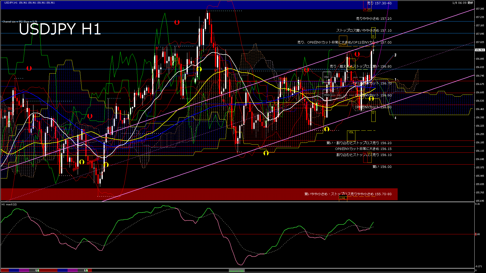Click the yellow YDH marker box
This screenshot has width=486, height=273.
click(351, 67)
